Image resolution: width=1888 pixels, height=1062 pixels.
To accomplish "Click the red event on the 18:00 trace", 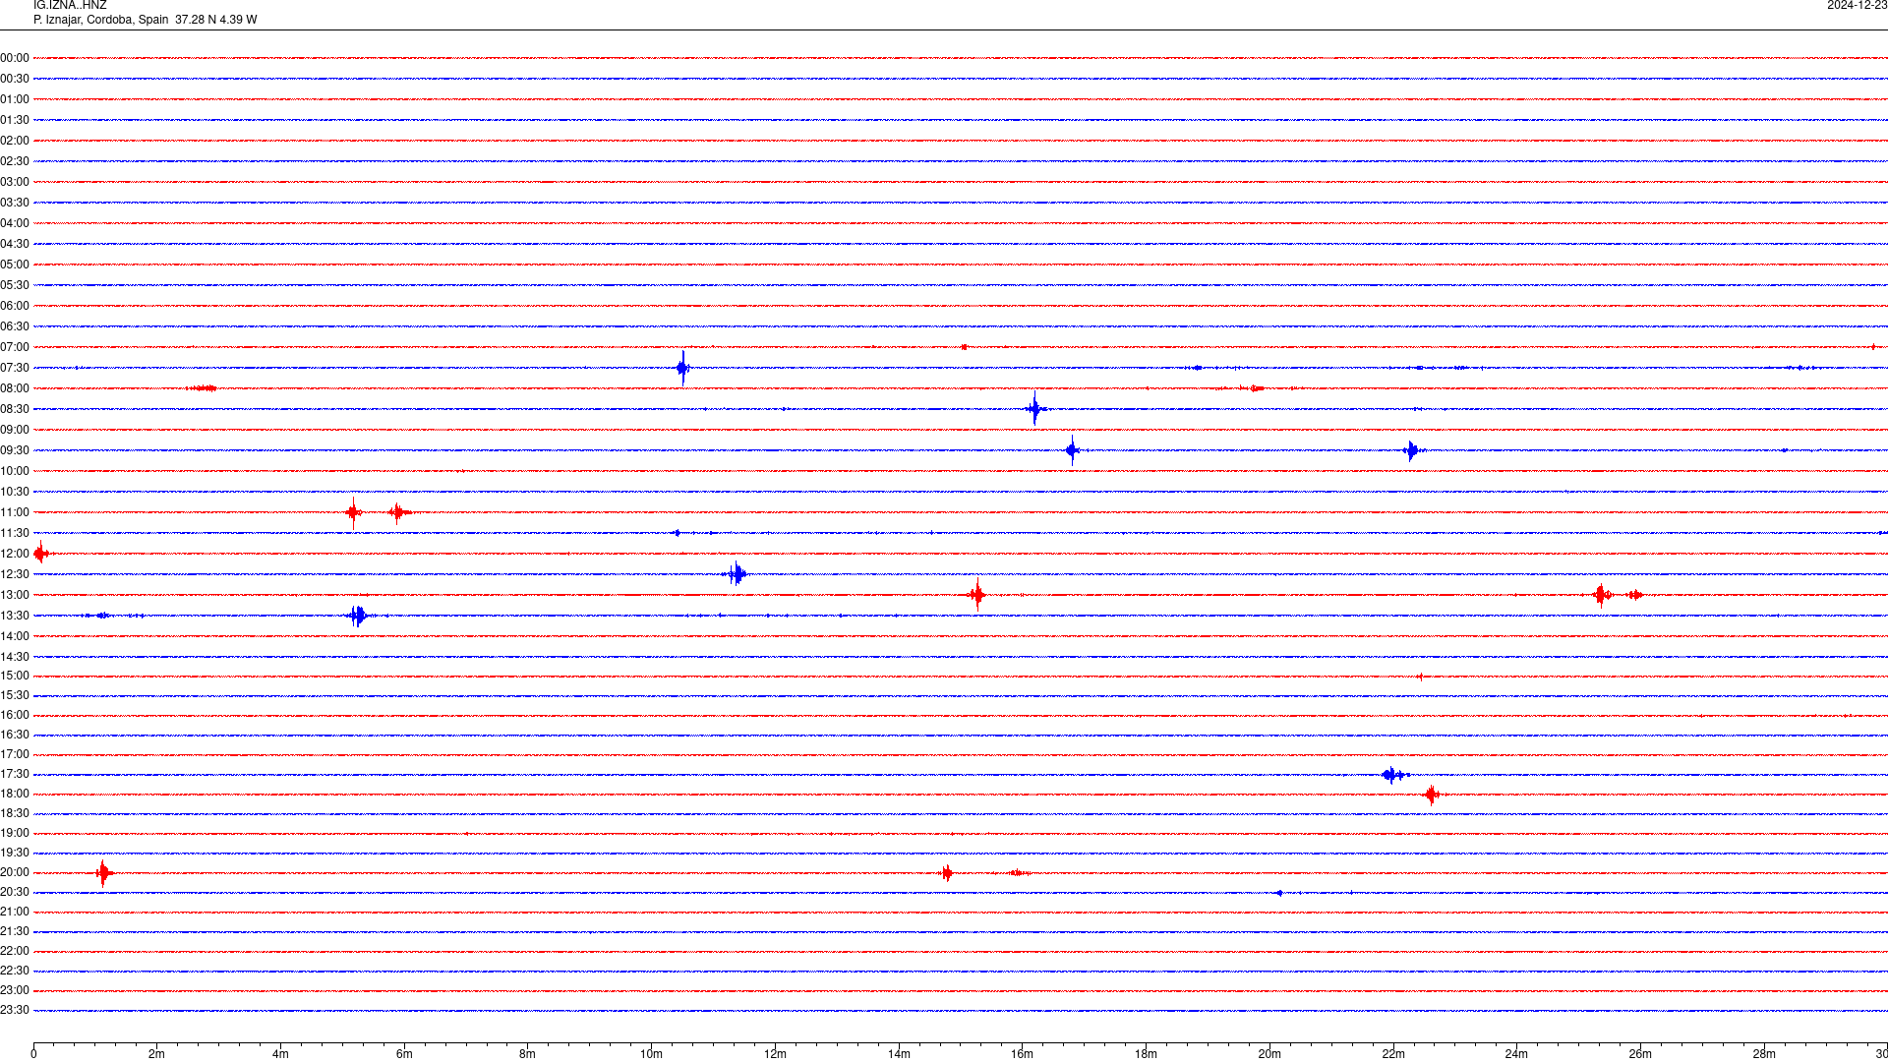I will [1433, 795].
